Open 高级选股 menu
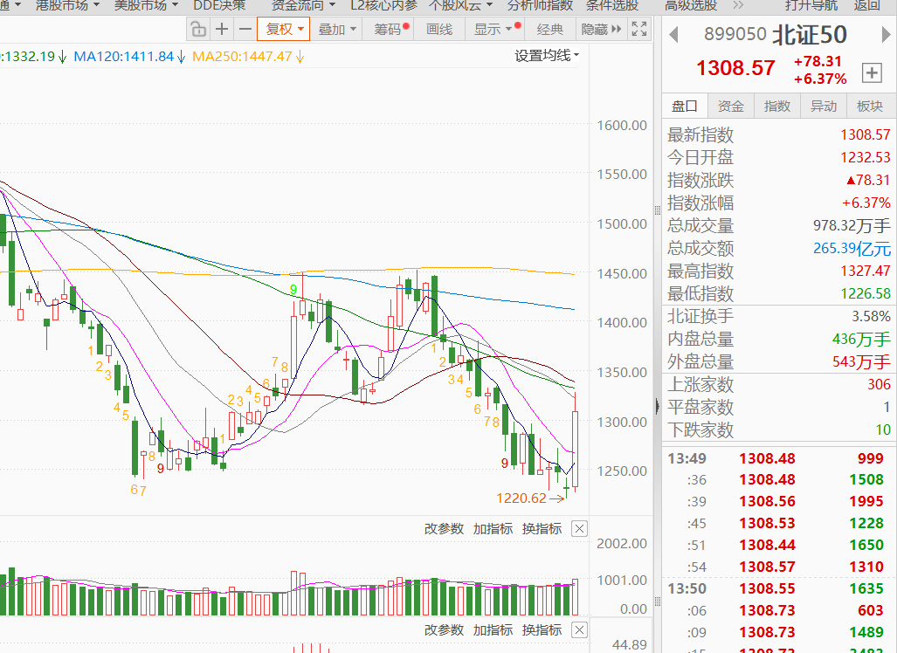 click(x=691, y=6)
